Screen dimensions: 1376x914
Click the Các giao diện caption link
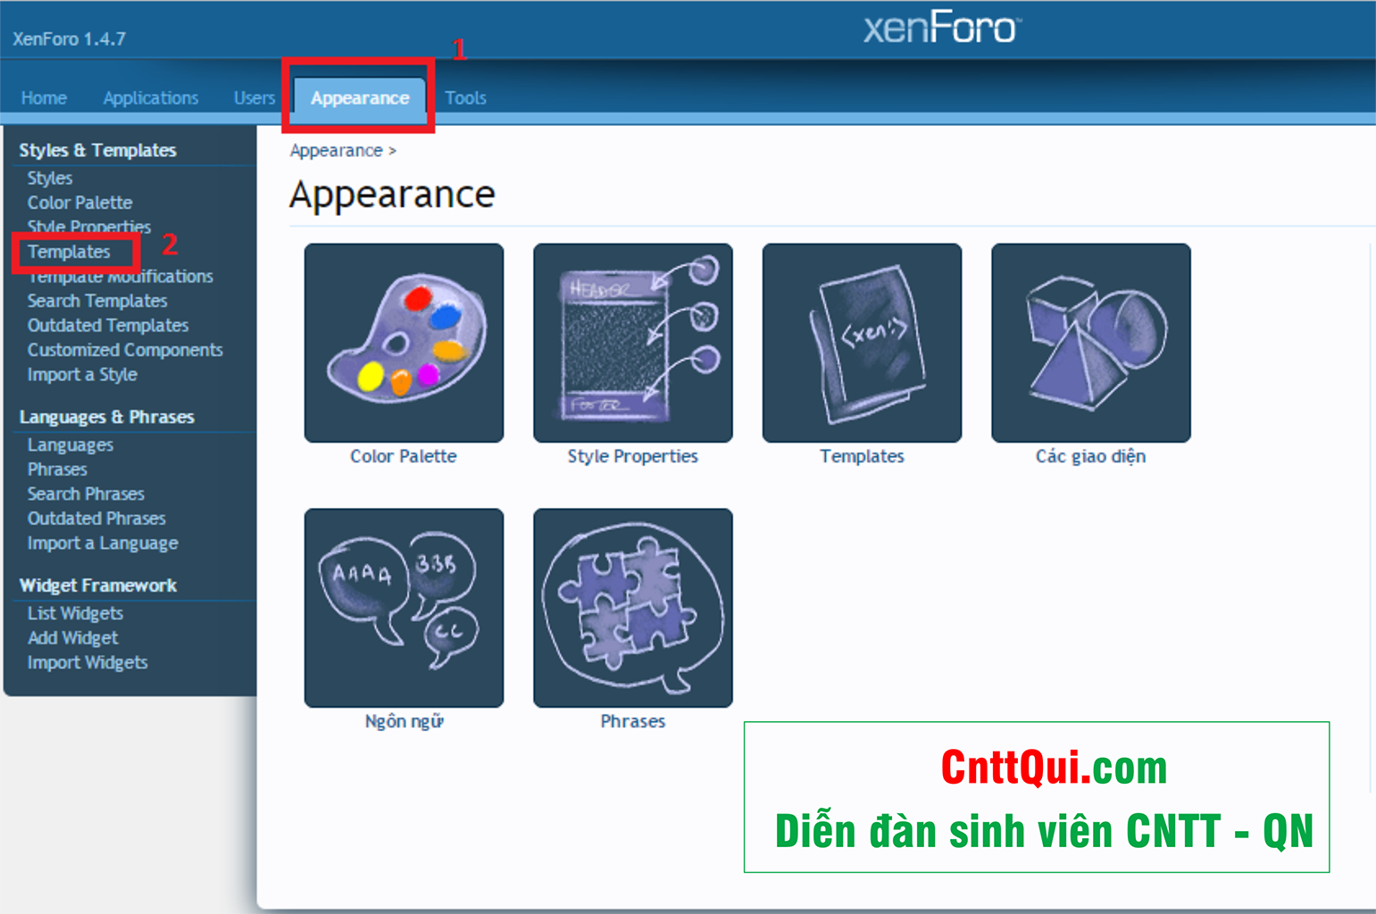click(x=1091, y=456)
